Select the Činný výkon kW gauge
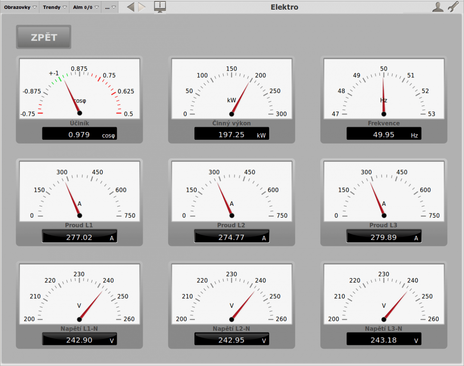 (232, 89)
